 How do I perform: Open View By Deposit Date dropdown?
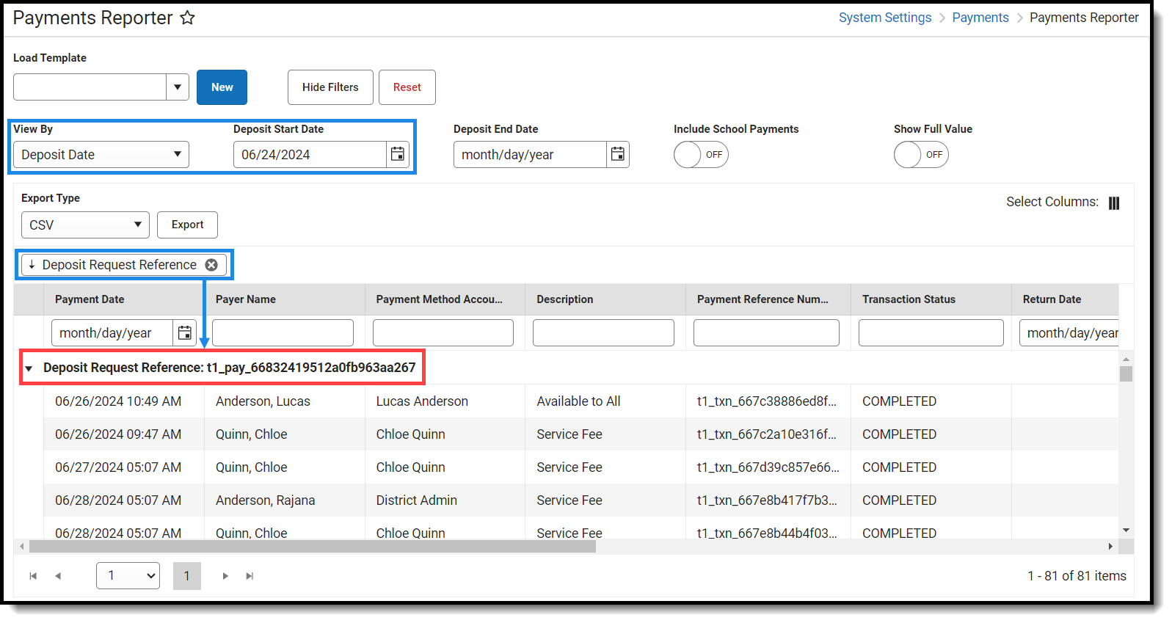point(101,154)
